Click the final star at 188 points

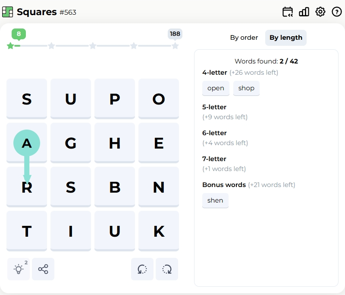(x=175, y=46)
